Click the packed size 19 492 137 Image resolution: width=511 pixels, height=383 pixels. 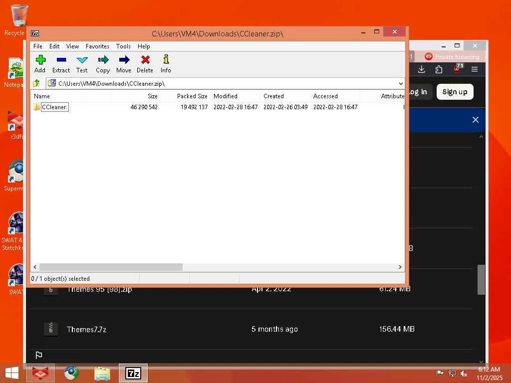pyautogui.click(x=194, y=107)
